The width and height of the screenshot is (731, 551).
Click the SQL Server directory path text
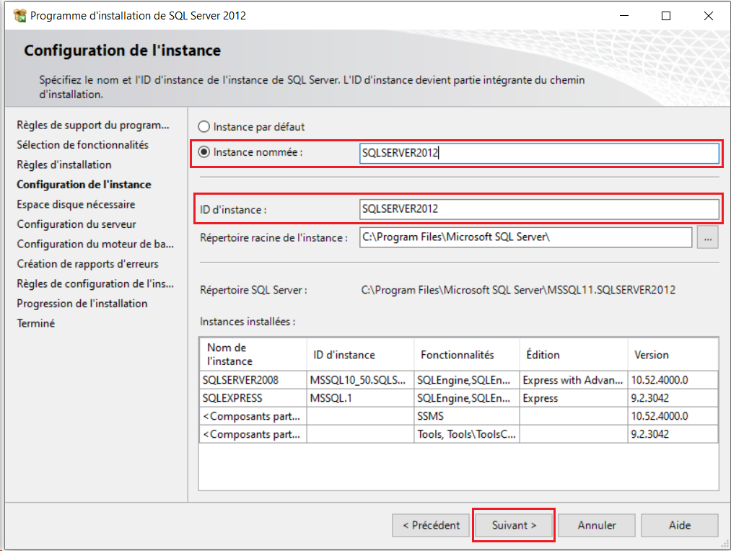click(x=518, y=290)
